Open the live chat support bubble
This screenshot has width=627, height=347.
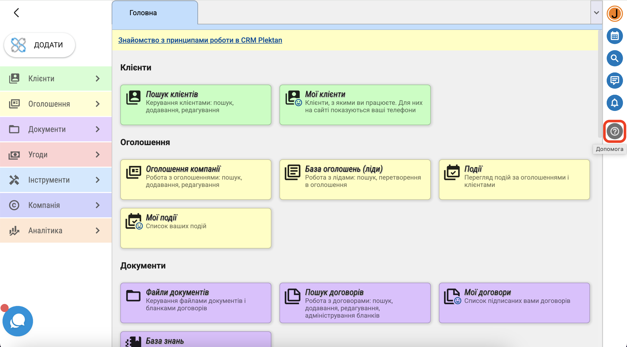coord(18,321)
